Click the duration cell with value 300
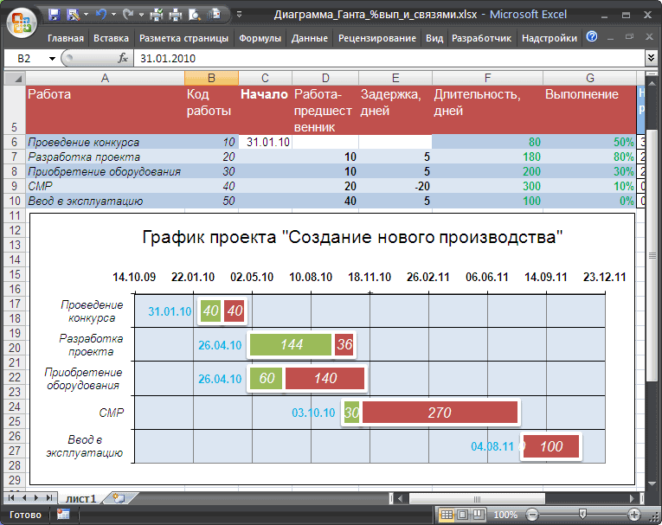 (x=487, y=186)
